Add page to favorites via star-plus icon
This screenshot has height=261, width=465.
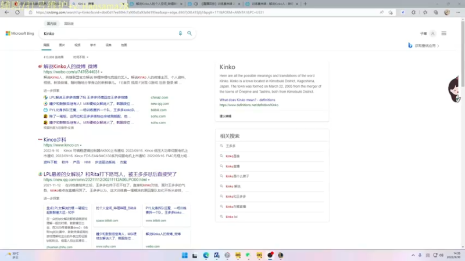tap(391, 12)
